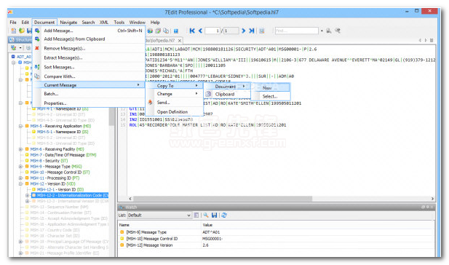
Task: Click the current message number field
Action: point(212,31)
